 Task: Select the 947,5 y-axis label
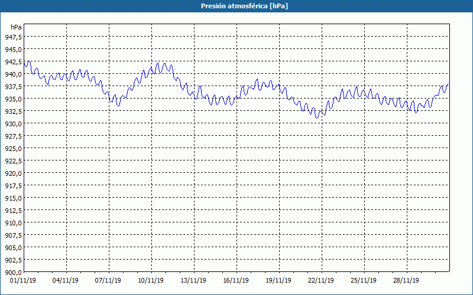point(13,37)
